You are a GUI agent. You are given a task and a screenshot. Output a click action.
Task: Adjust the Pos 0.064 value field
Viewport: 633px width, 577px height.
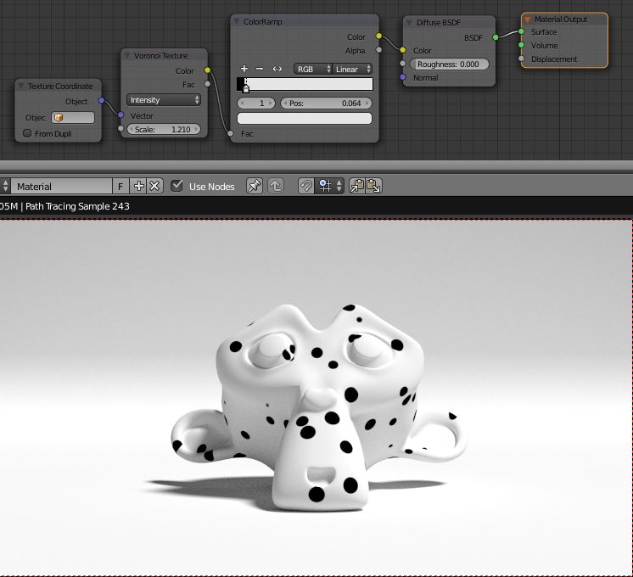click(326, 103)
